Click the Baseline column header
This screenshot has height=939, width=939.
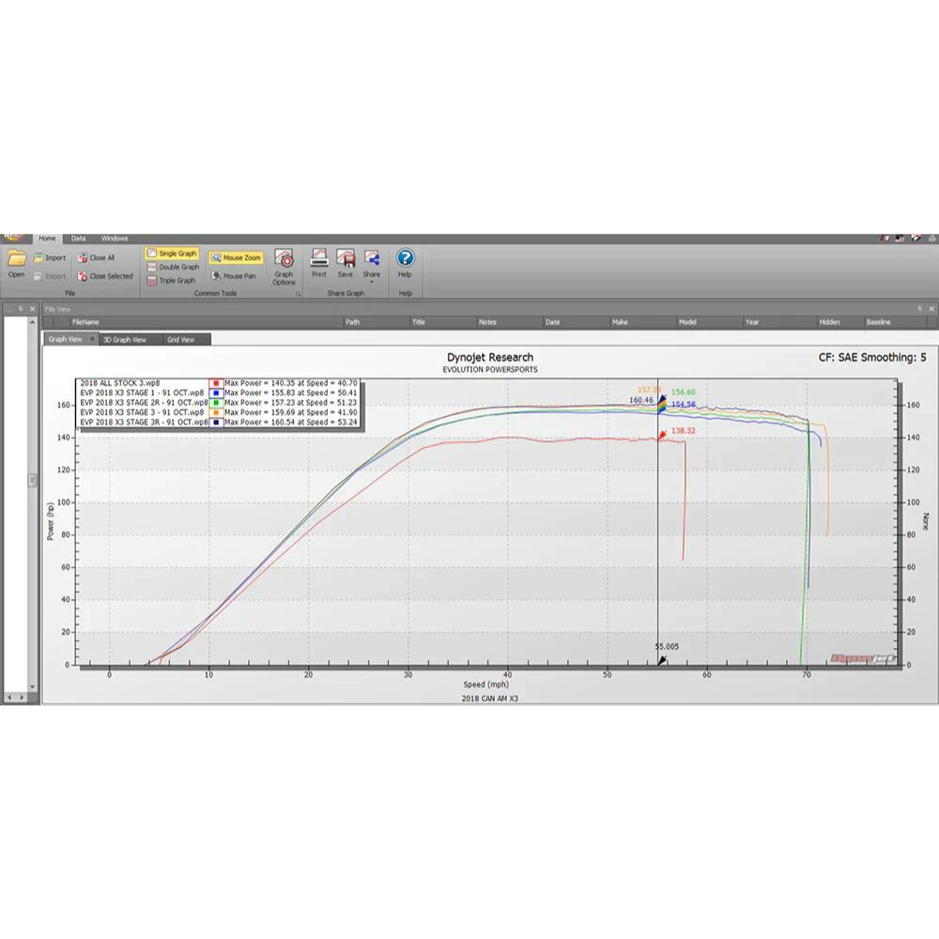[879, 322]
